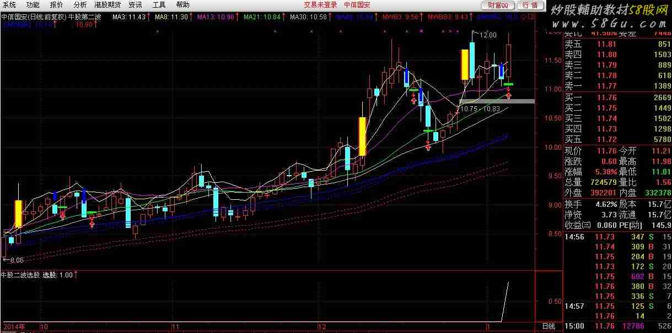
Task: Click the 净资 value 3.73
Action: coord(609,215)
